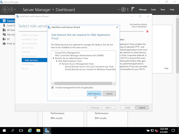Click the Add Features button
Viewport: 179px width, 134px height.
(x=94, y=94)
